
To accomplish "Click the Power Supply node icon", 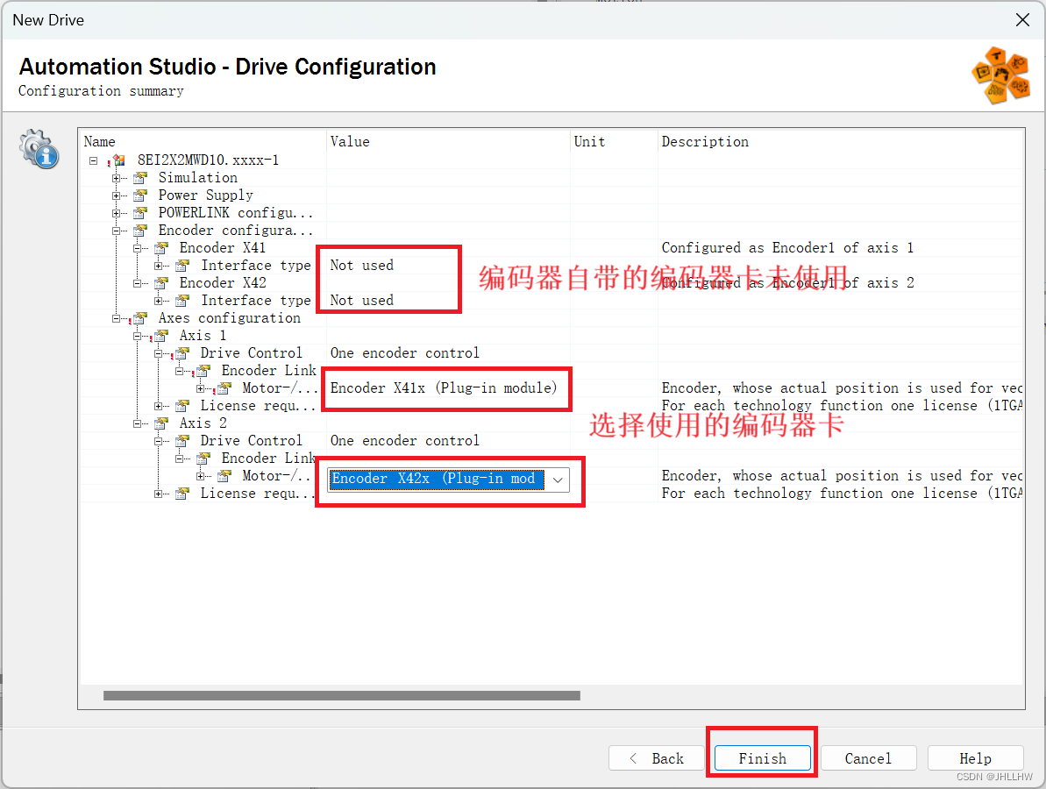I will pyautogui.click(x=140, y=195).
